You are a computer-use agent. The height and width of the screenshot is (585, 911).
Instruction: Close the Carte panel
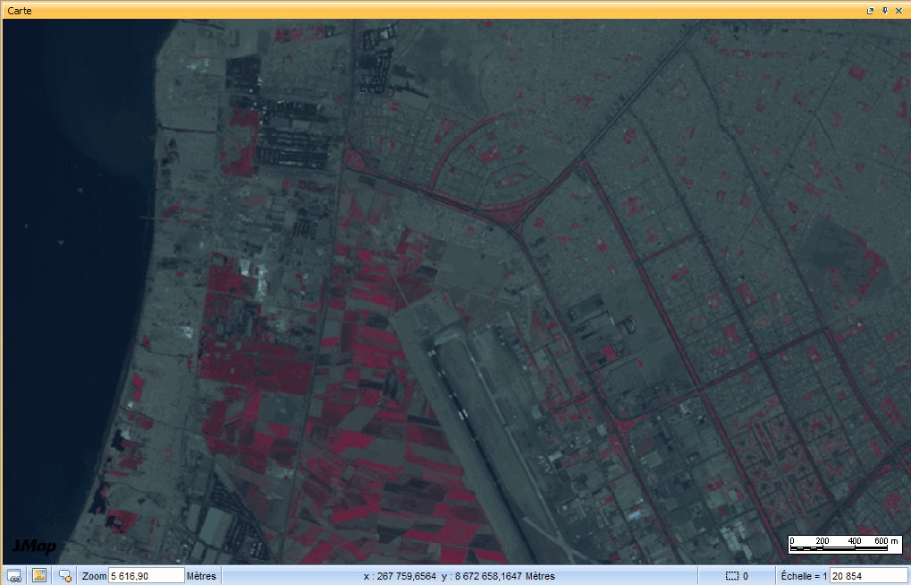(x=899, y=10)
